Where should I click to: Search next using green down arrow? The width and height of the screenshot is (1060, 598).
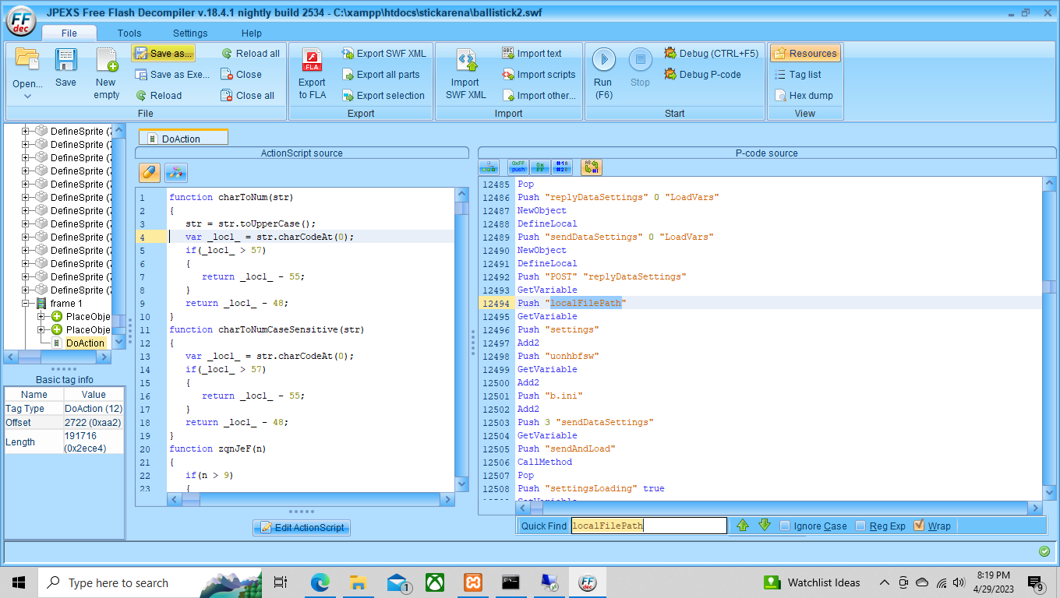click(x=764, y=526)
